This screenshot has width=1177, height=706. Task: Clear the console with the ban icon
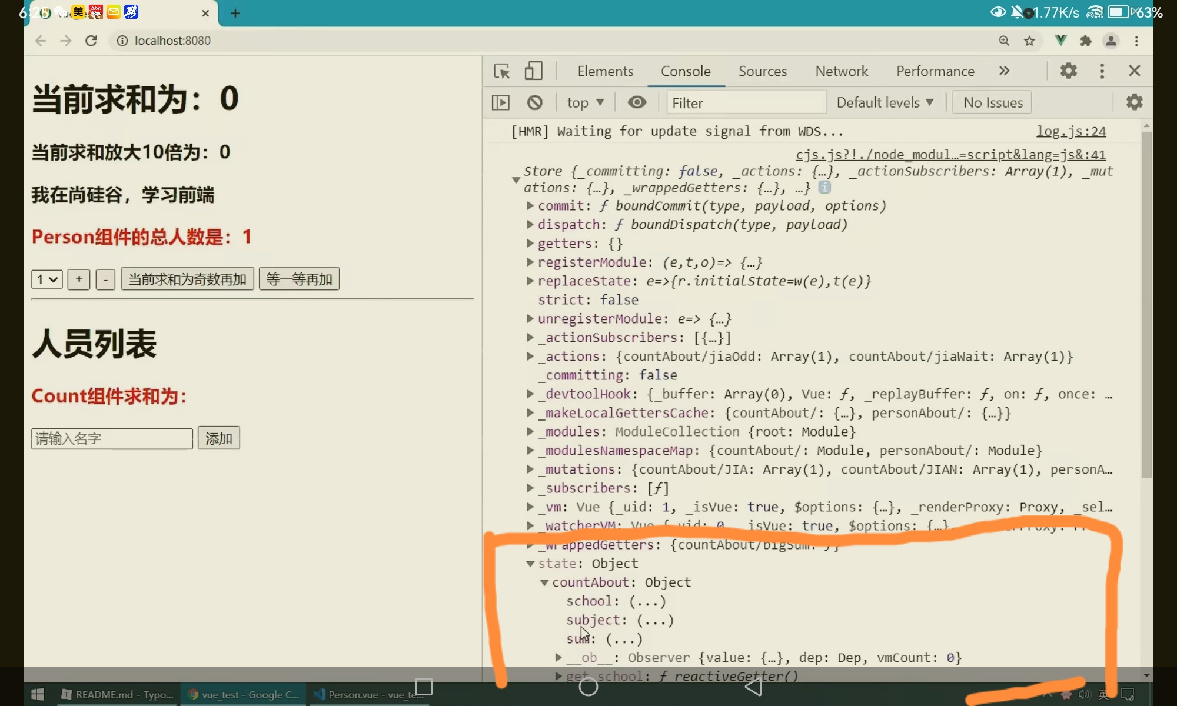pos(534,103)
